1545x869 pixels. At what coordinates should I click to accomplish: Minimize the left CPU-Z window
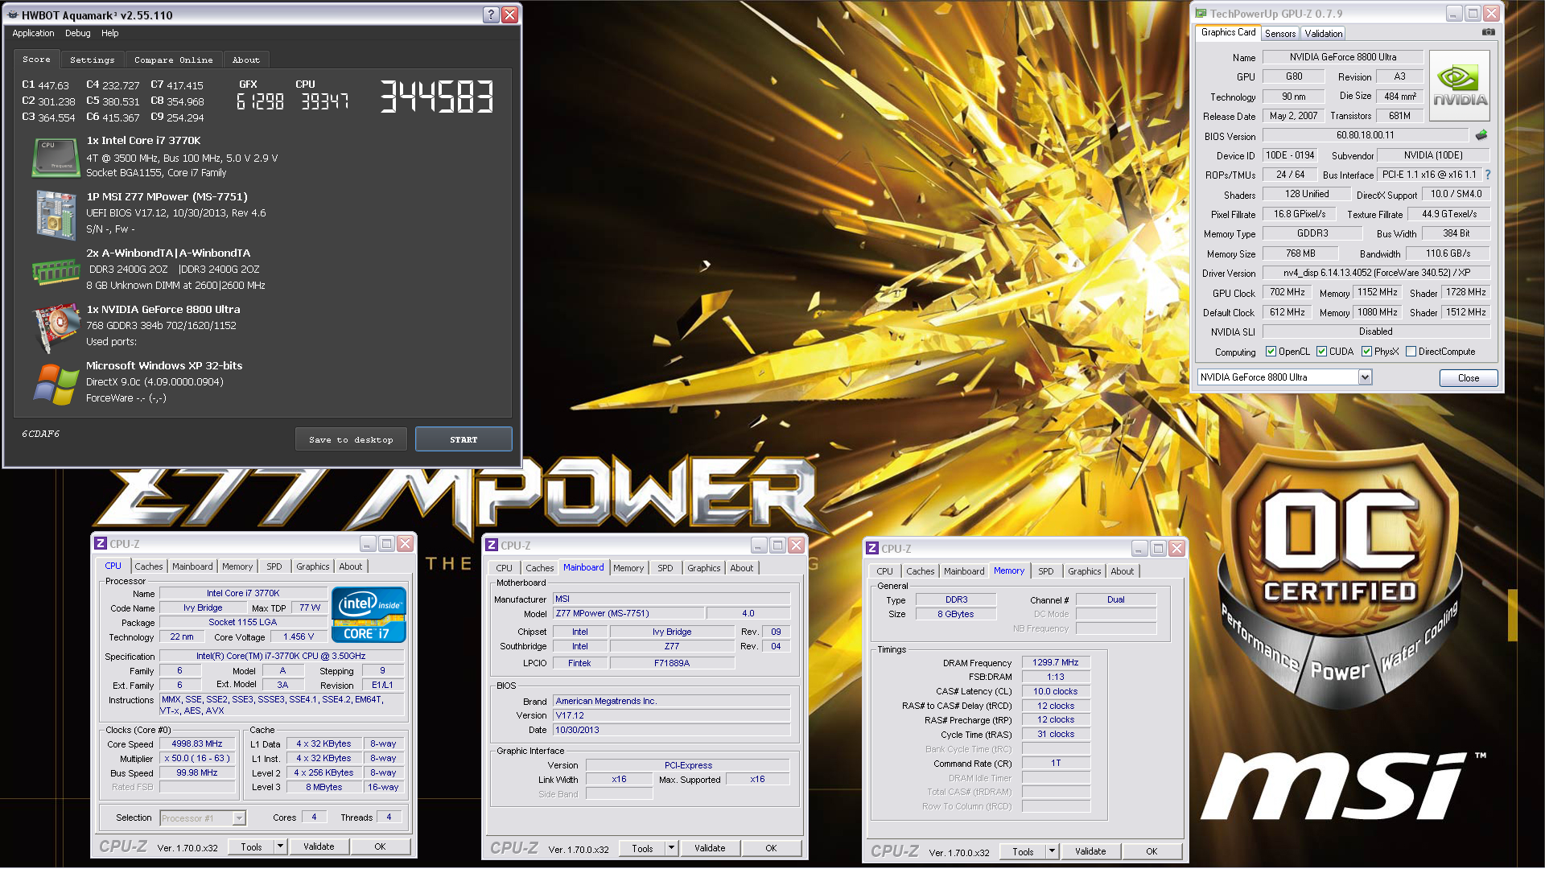click(x=368, y=544)
